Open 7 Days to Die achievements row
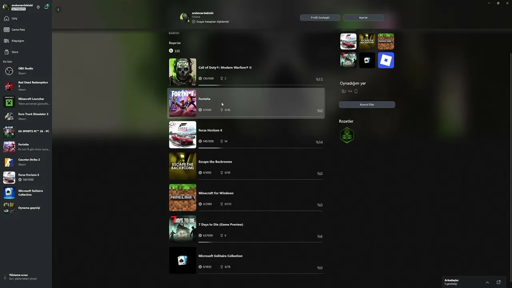This screenshot has width=512, height=288. (x=246, y=229)
